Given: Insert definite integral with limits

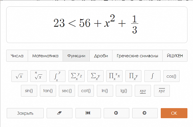Looking at the screenshot, I should [x=58, y=76].
